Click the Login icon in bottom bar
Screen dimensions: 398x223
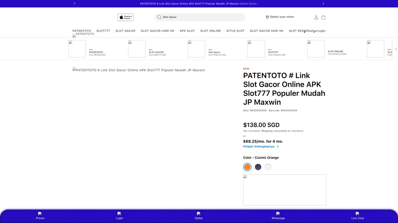coord(119,213)
